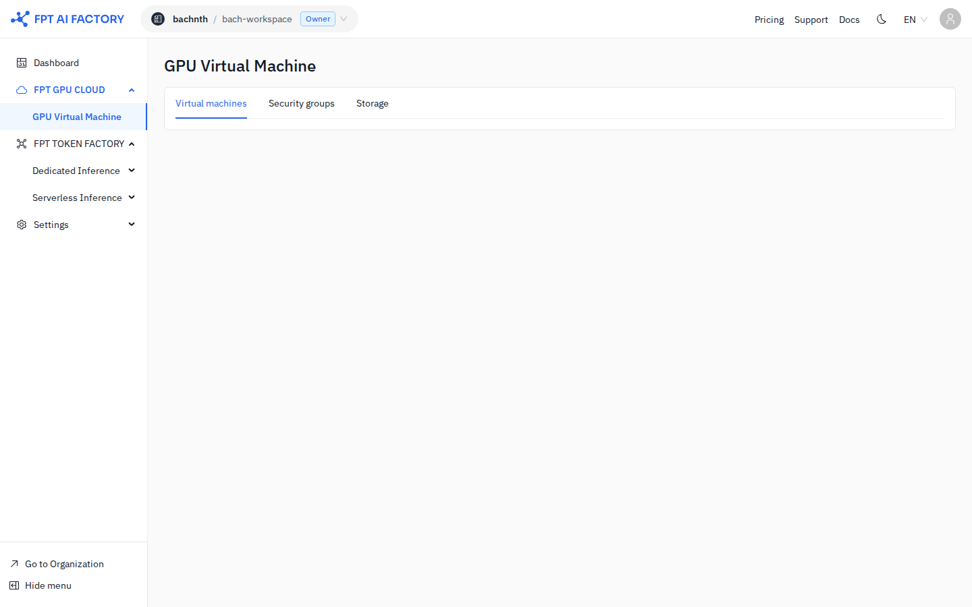This screenshot has height=607, width=972.
Task: Click the Go to Organization arrow icon
Action: [14, 564]
